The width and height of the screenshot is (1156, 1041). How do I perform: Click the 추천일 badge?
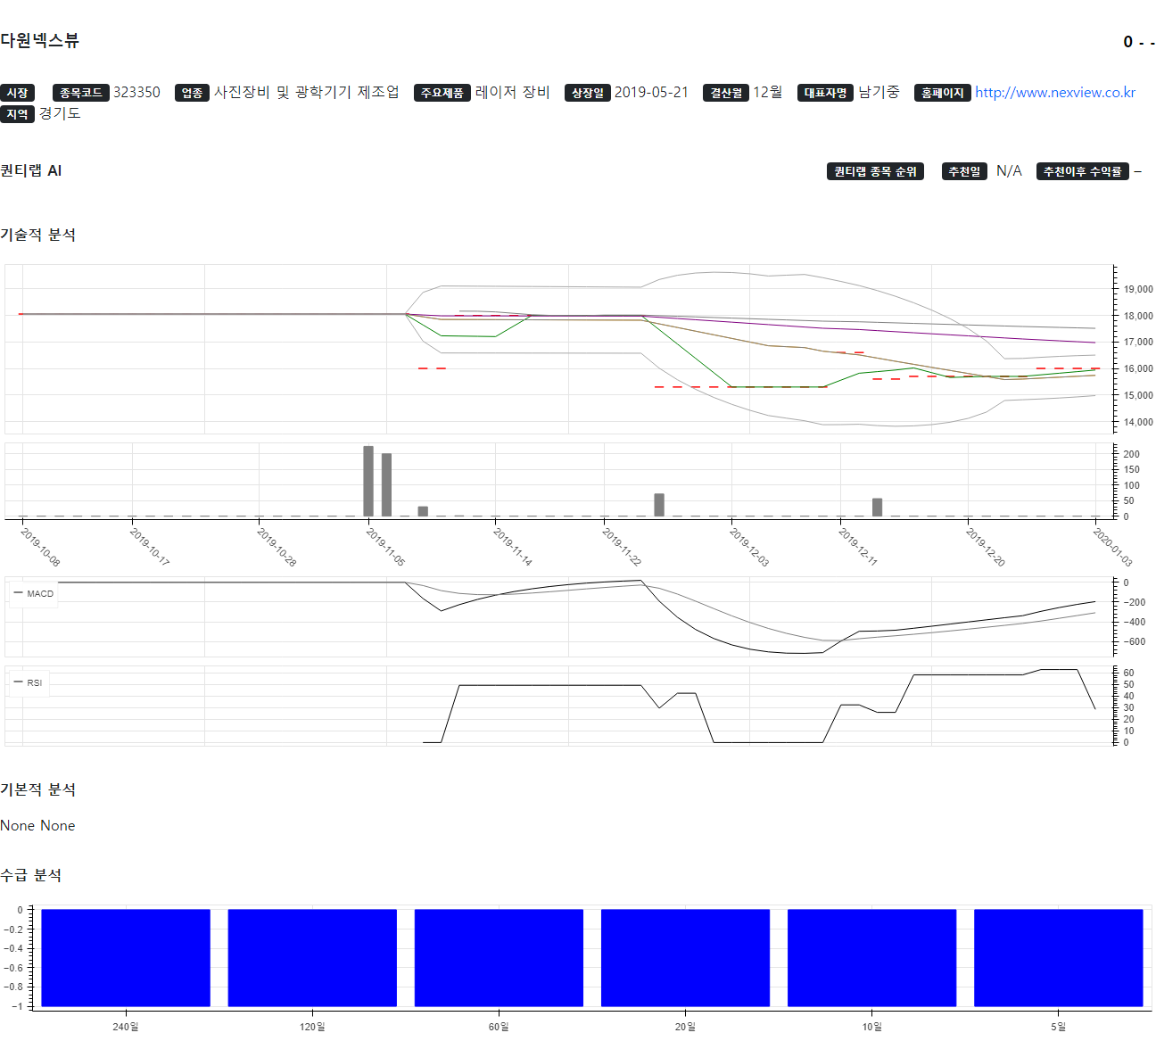click(x=964, y=171)
